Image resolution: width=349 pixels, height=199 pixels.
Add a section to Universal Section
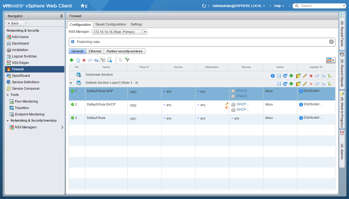pos(298,76)
